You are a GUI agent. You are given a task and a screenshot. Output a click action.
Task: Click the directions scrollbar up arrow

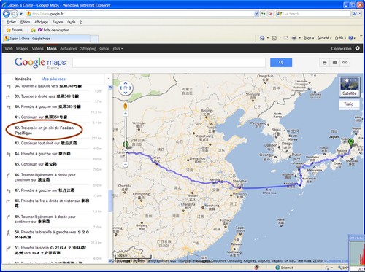pyautogui.click(x=110, y=87)
